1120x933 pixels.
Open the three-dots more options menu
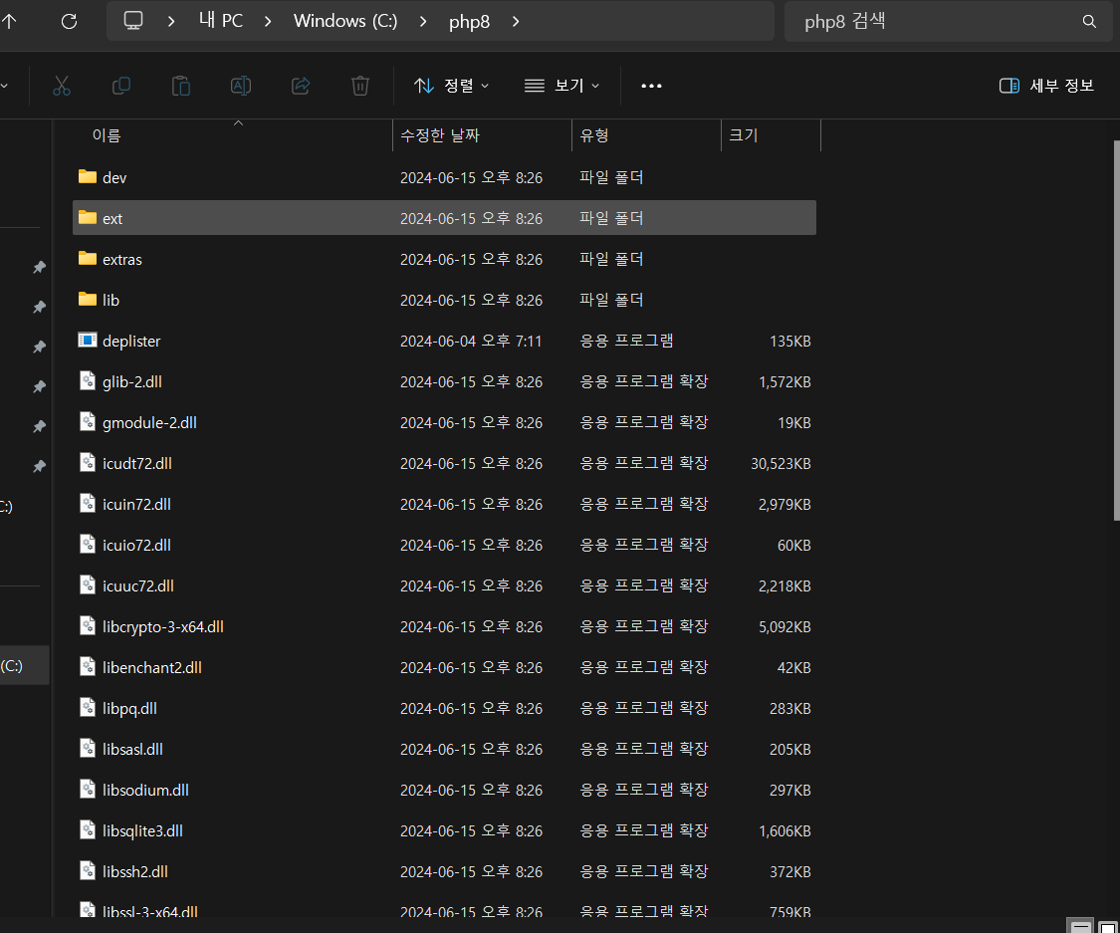pos(651,86)
